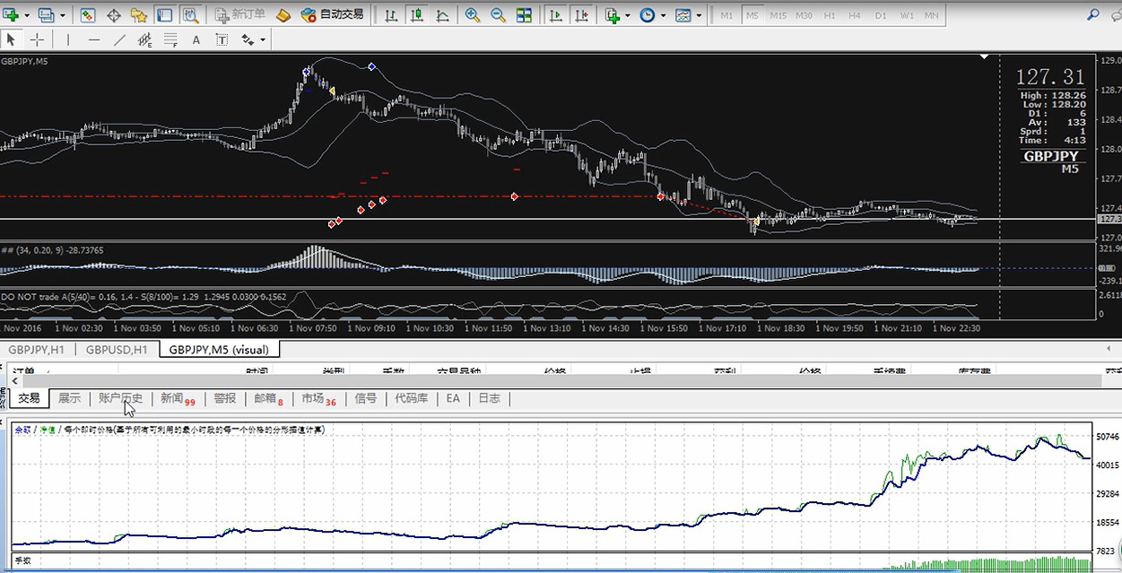Toggle the Market Watch window icon

88,15
